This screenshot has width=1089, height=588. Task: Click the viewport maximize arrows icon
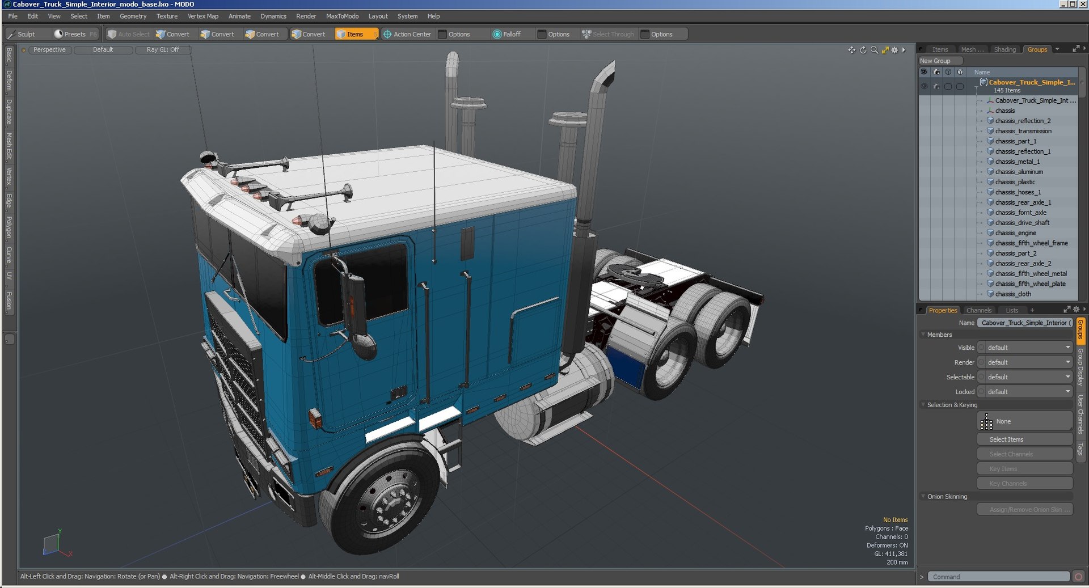tap(885, 50)
